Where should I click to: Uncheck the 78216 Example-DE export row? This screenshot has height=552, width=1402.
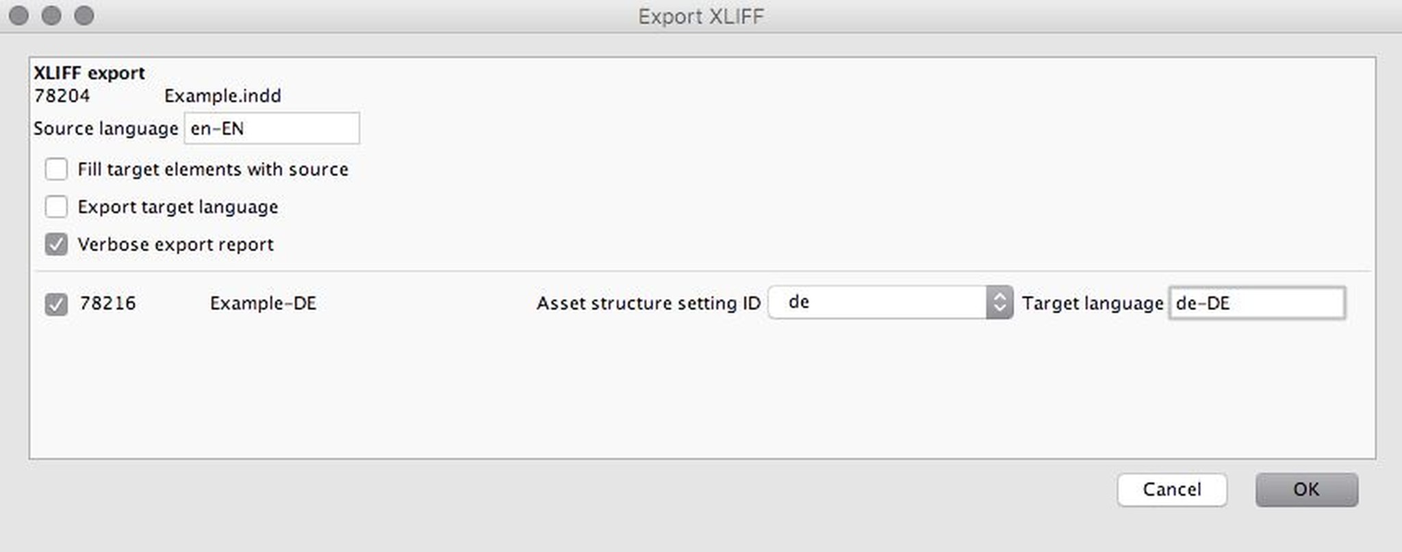point(57,303)
